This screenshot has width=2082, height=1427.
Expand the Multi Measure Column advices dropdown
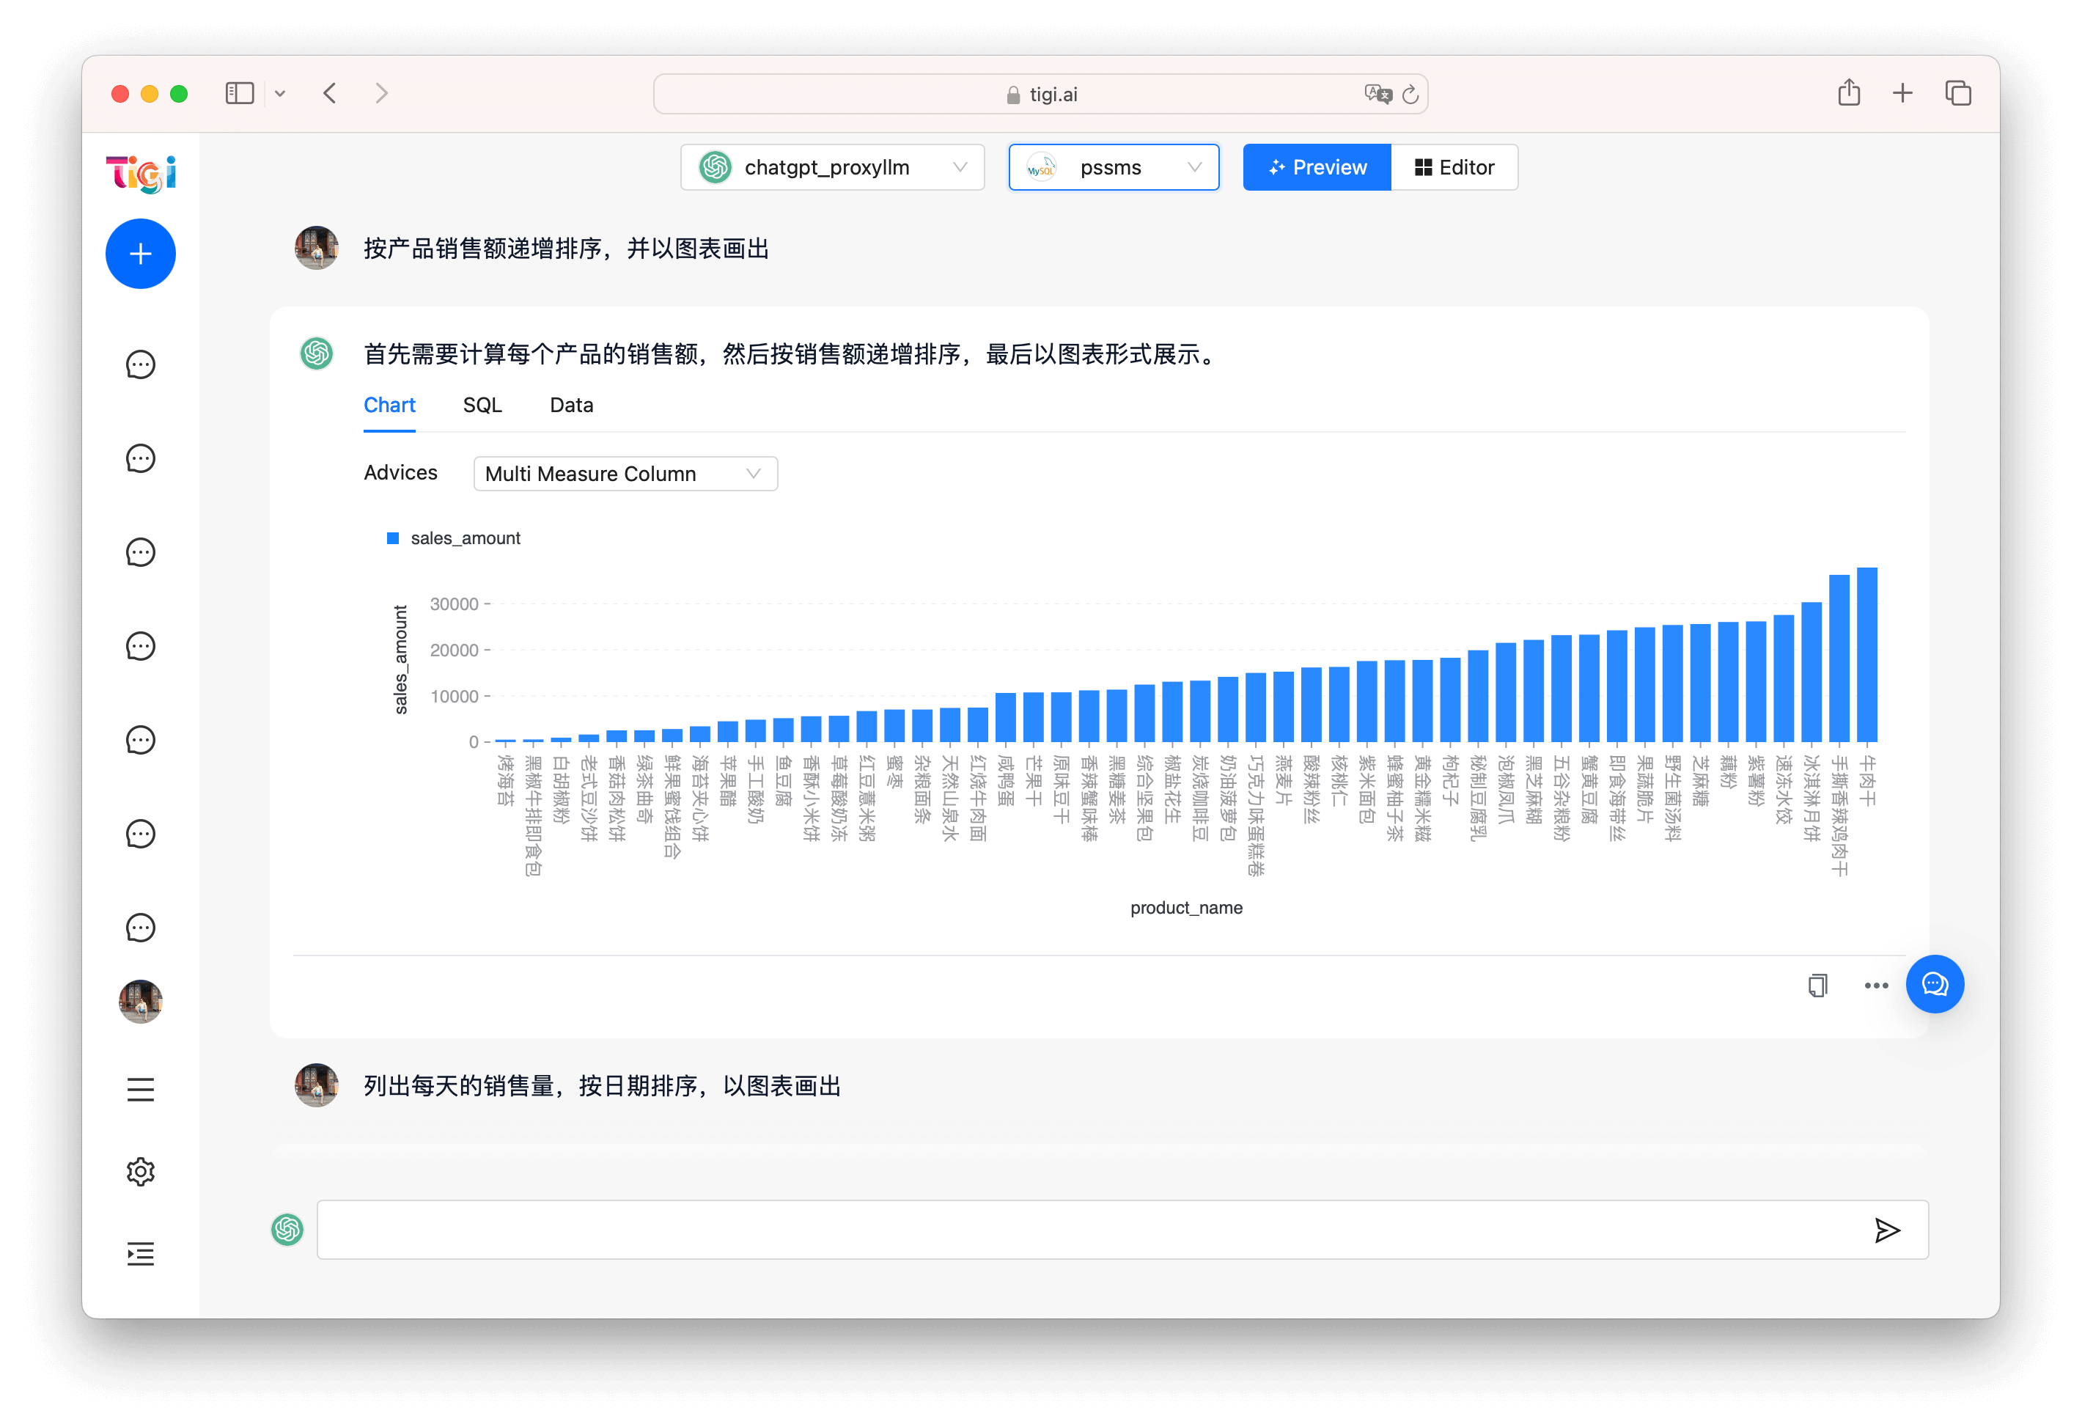(625, 473)
